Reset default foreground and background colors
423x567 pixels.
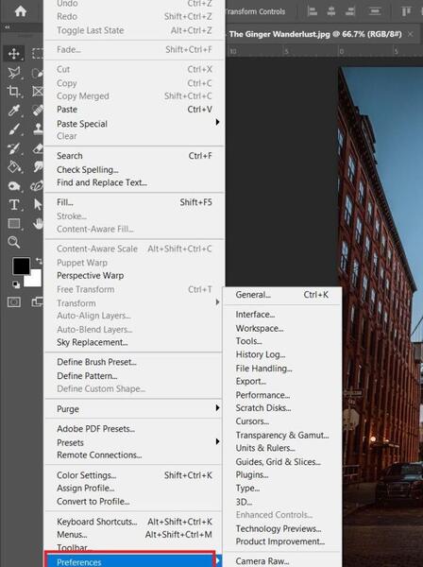click(x=16, y=284)
